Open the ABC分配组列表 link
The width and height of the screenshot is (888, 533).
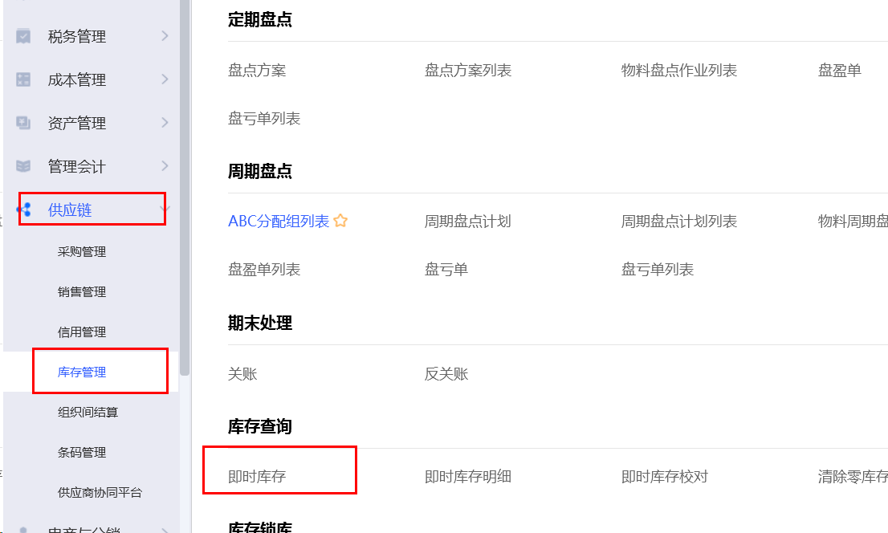279,222
